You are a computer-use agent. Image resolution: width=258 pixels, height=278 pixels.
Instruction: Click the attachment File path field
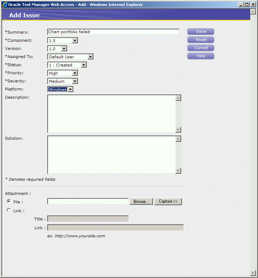point(88,202)
